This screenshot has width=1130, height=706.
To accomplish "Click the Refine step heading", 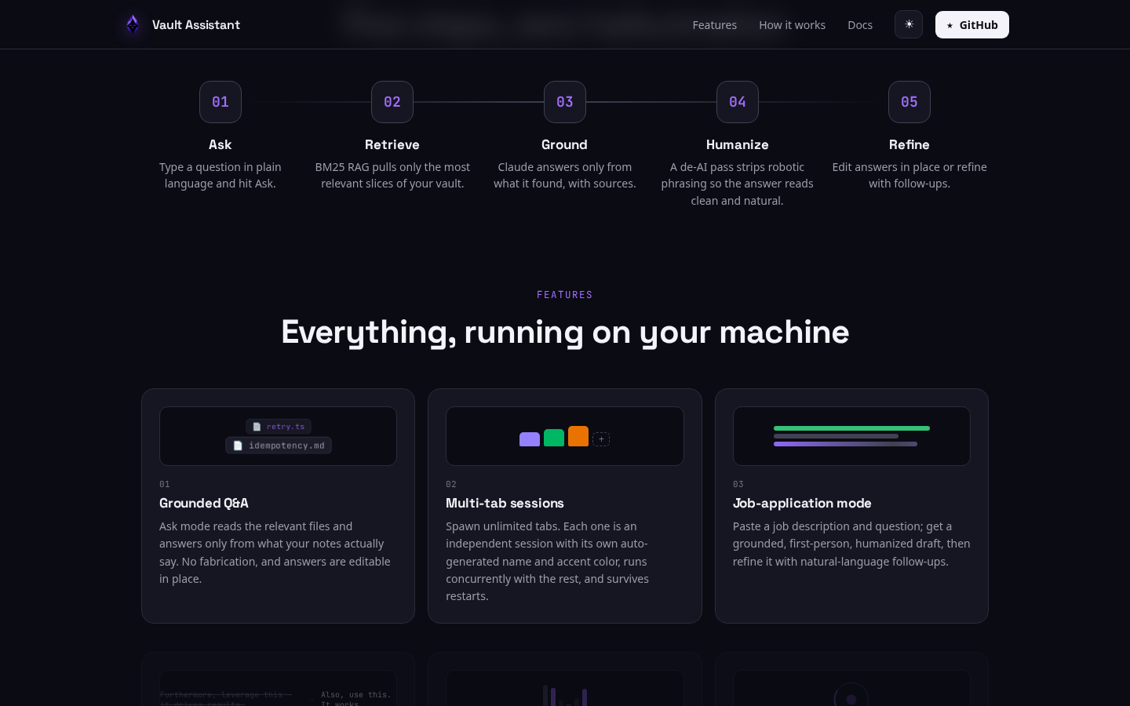I will coord(909,144).
